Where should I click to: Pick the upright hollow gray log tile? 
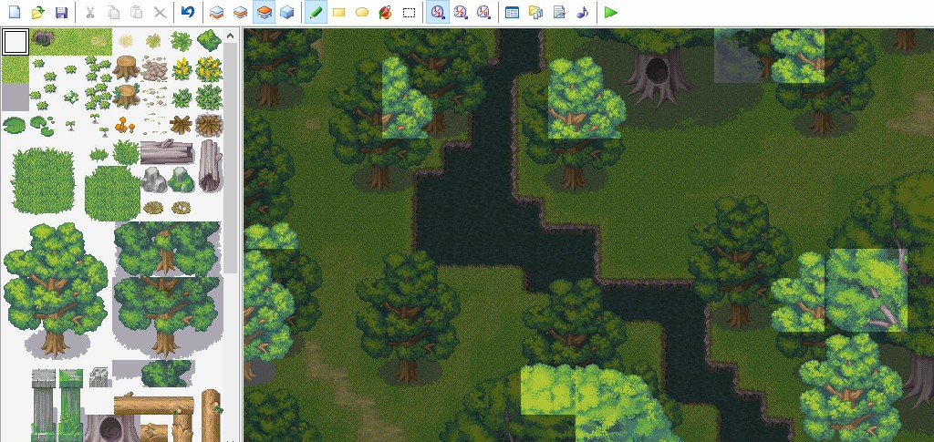click(210, 166)
